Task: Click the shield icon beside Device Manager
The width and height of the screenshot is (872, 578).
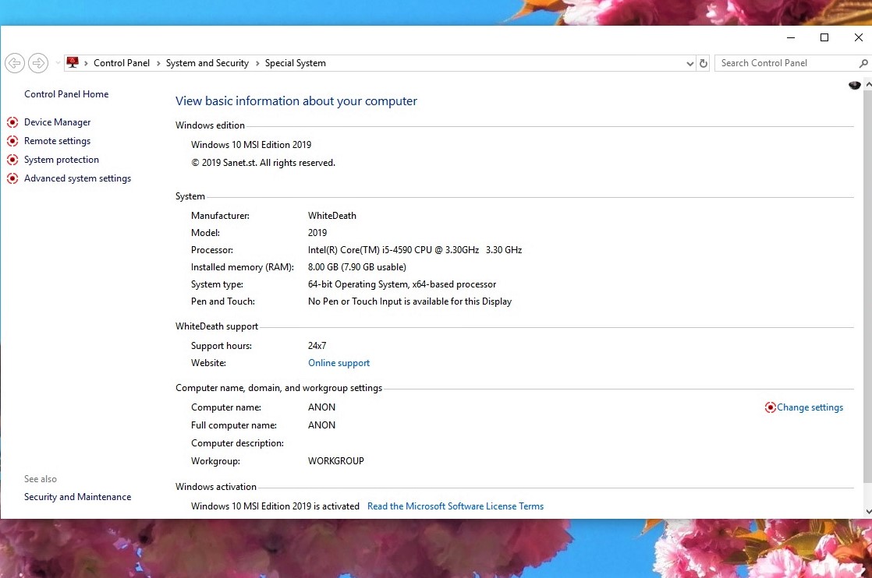Action: [x=12, y=122]
